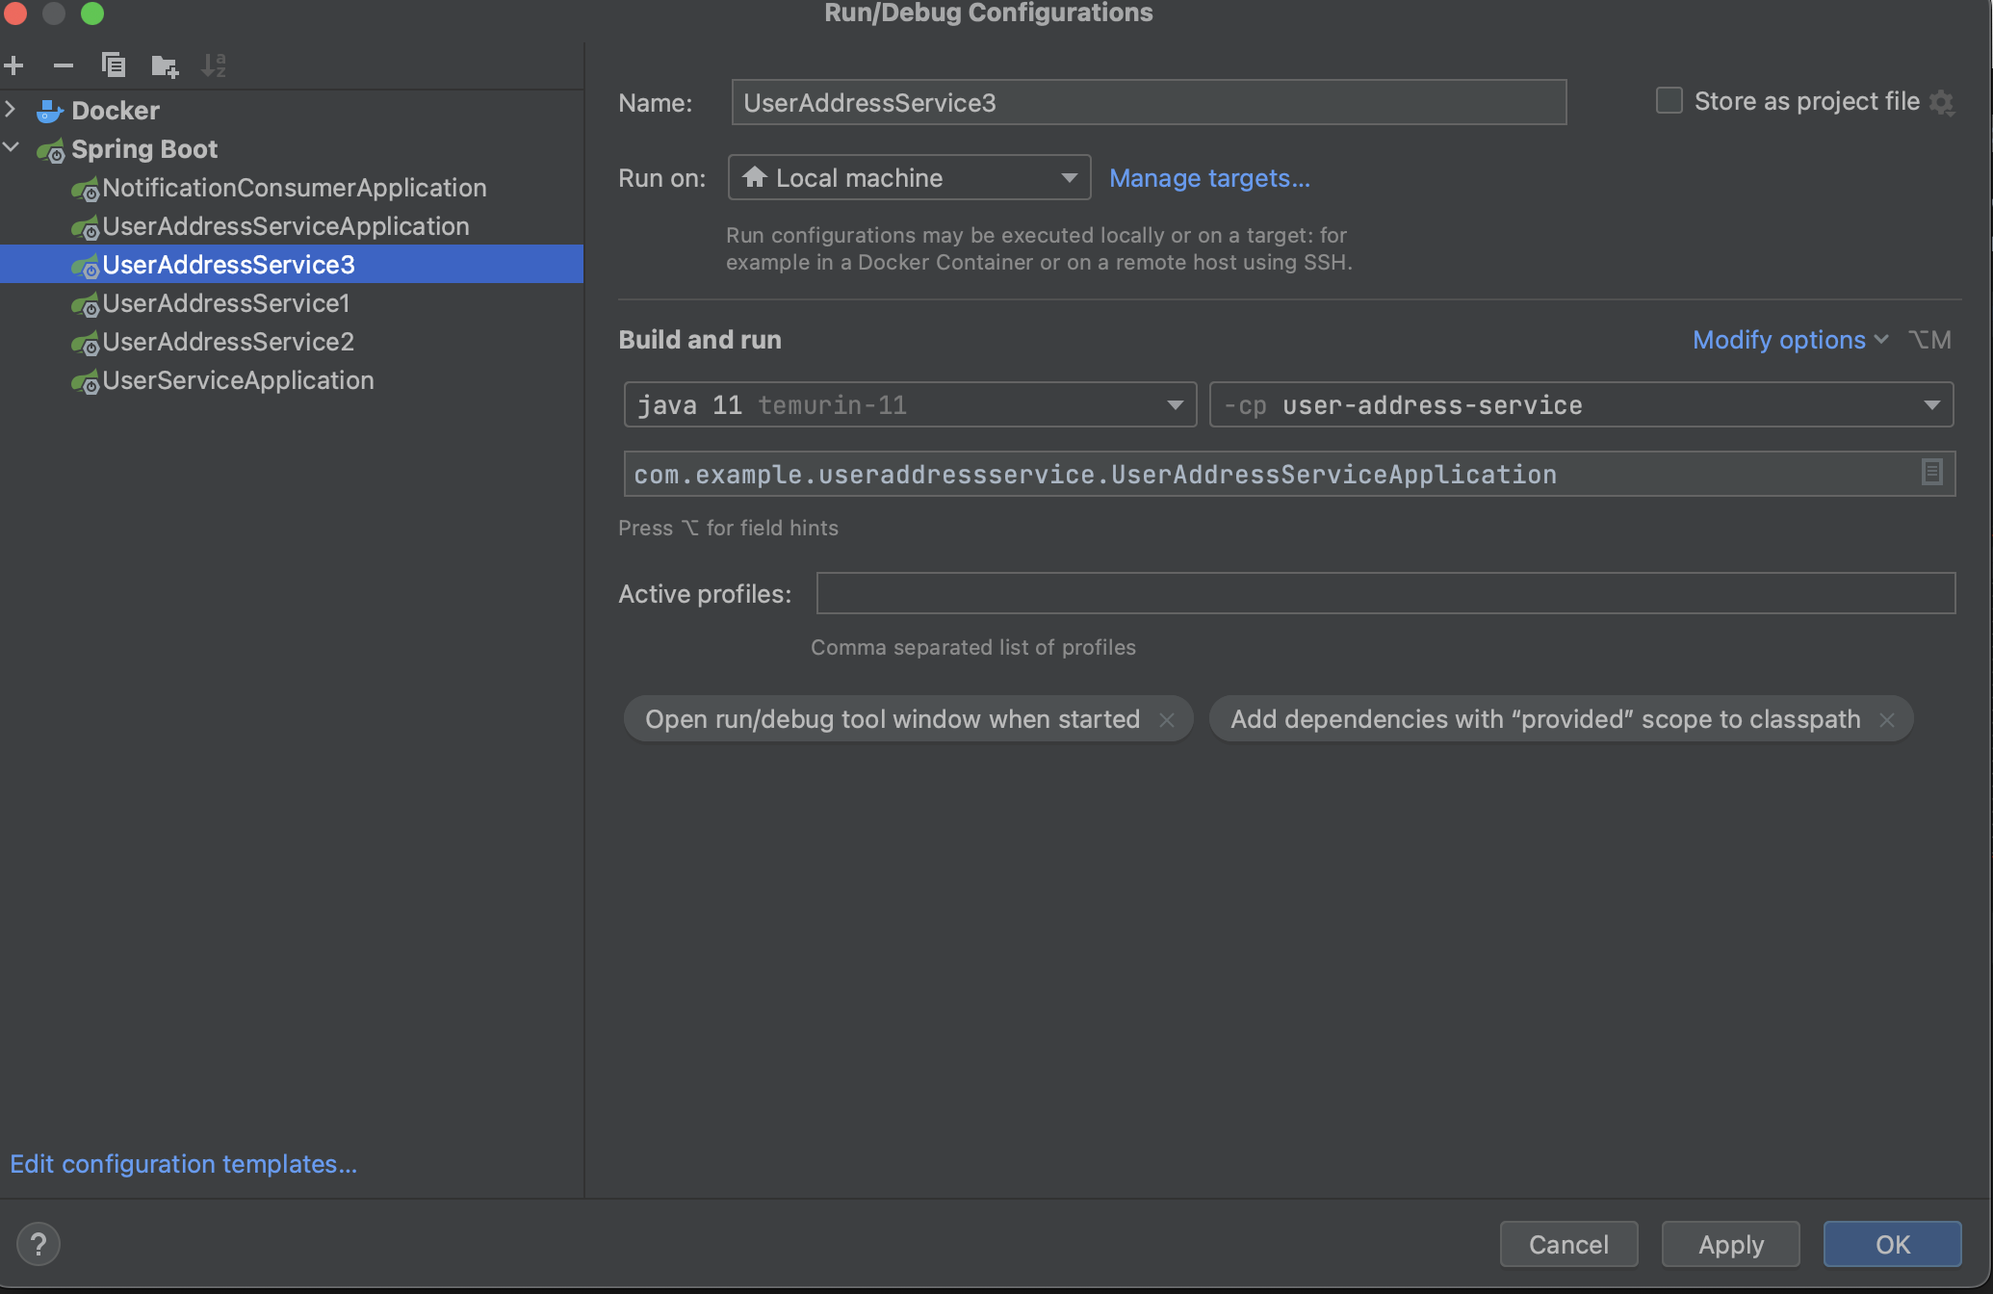Expand the Docker configurations node
1993x1294 pixels.
(12, 110)
